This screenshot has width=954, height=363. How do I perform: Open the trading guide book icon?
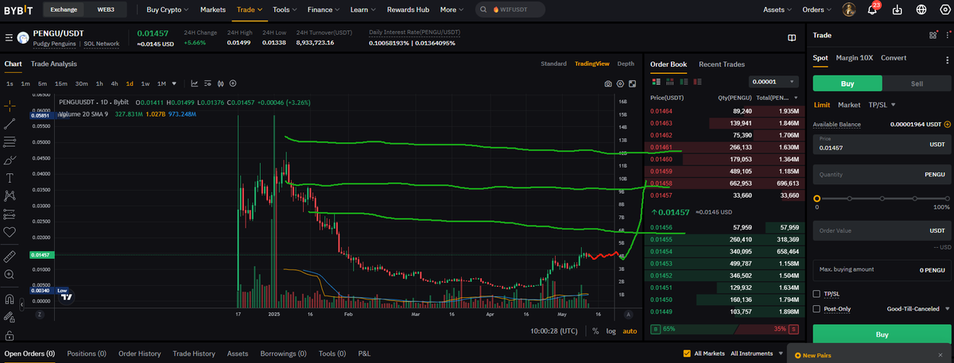[x=792, y=37]
